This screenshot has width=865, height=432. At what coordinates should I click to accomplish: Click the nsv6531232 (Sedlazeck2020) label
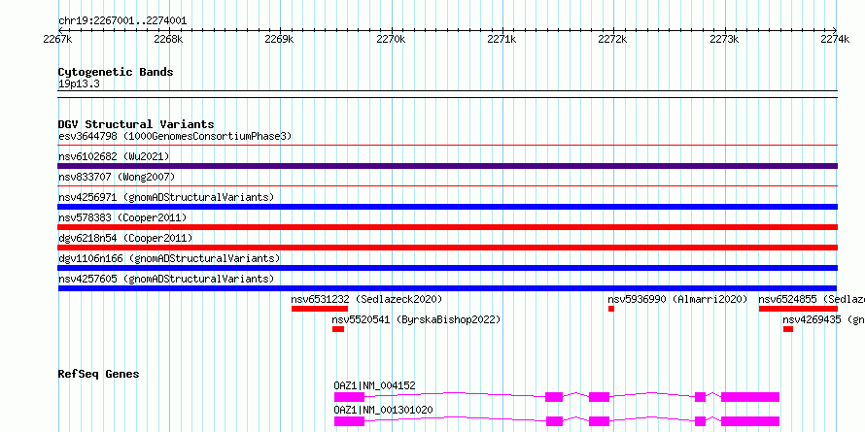[366, 299]
